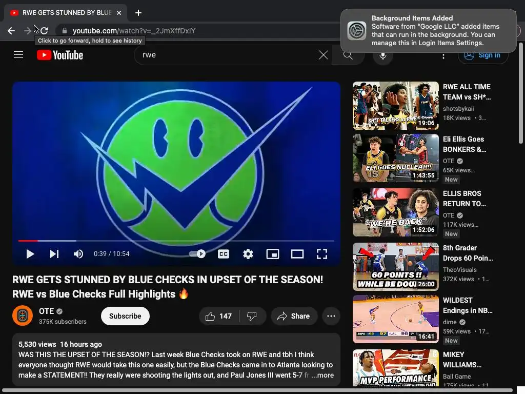Click title WILDEST Endings in NB
Image resolution: width=525 pixels, height=394 pixels.
coord(468,305)
